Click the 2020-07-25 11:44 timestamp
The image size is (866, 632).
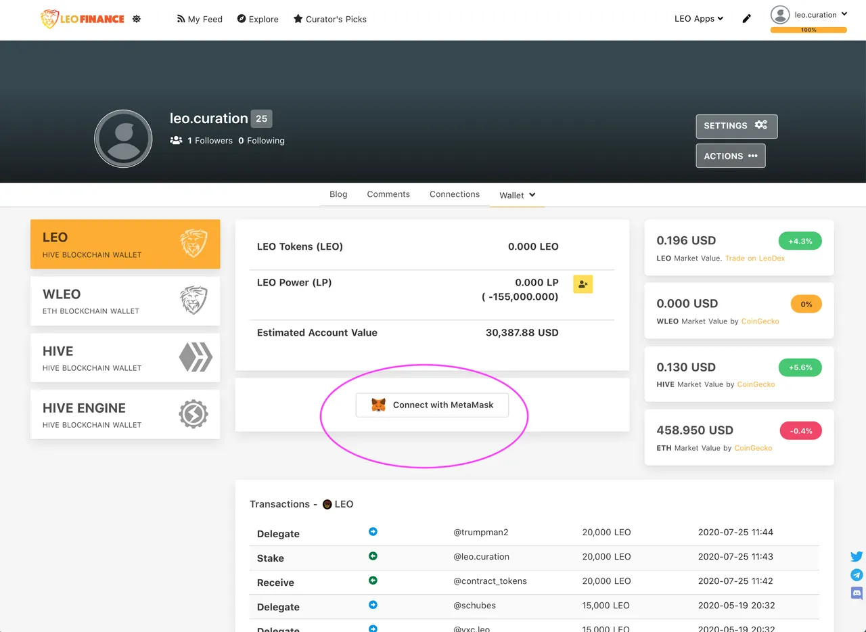click(735, 533)
